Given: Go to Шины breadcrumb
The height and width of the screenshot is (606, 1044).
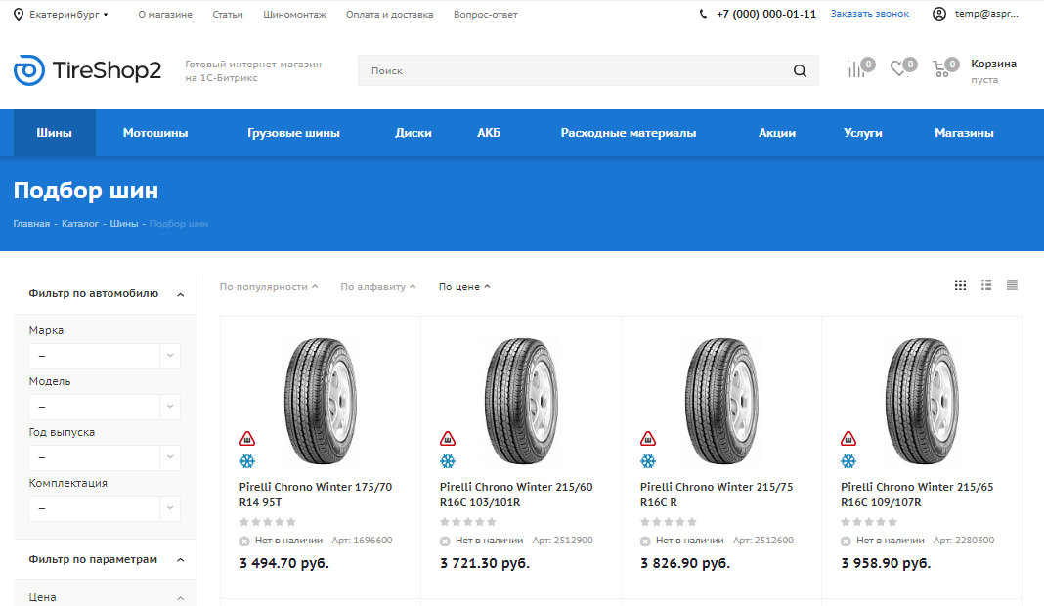Looking at the screenshot, I should [124, 223].
